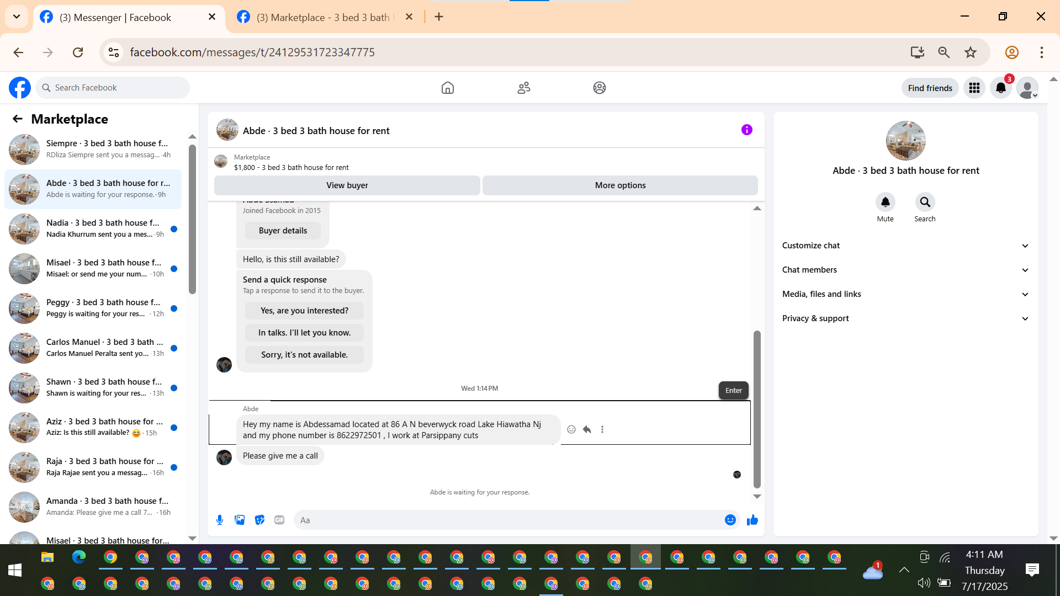Click the message text input field
Image resolution: width=1060 pixels, height=596 pixels.
(508, 520)
